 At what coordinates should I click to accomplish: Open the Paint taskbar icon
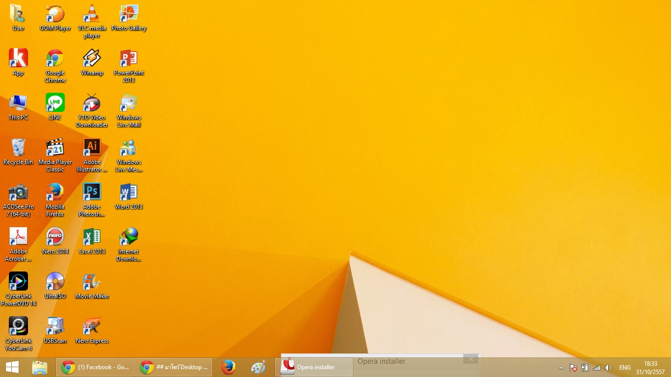(258, 367)
